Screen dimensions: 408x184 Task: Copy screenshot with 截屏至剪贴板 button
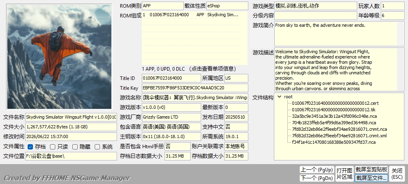tap(371, 170)
